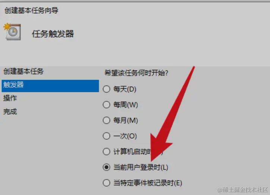Pick the 一次(O) radio option

pos(106,136)
